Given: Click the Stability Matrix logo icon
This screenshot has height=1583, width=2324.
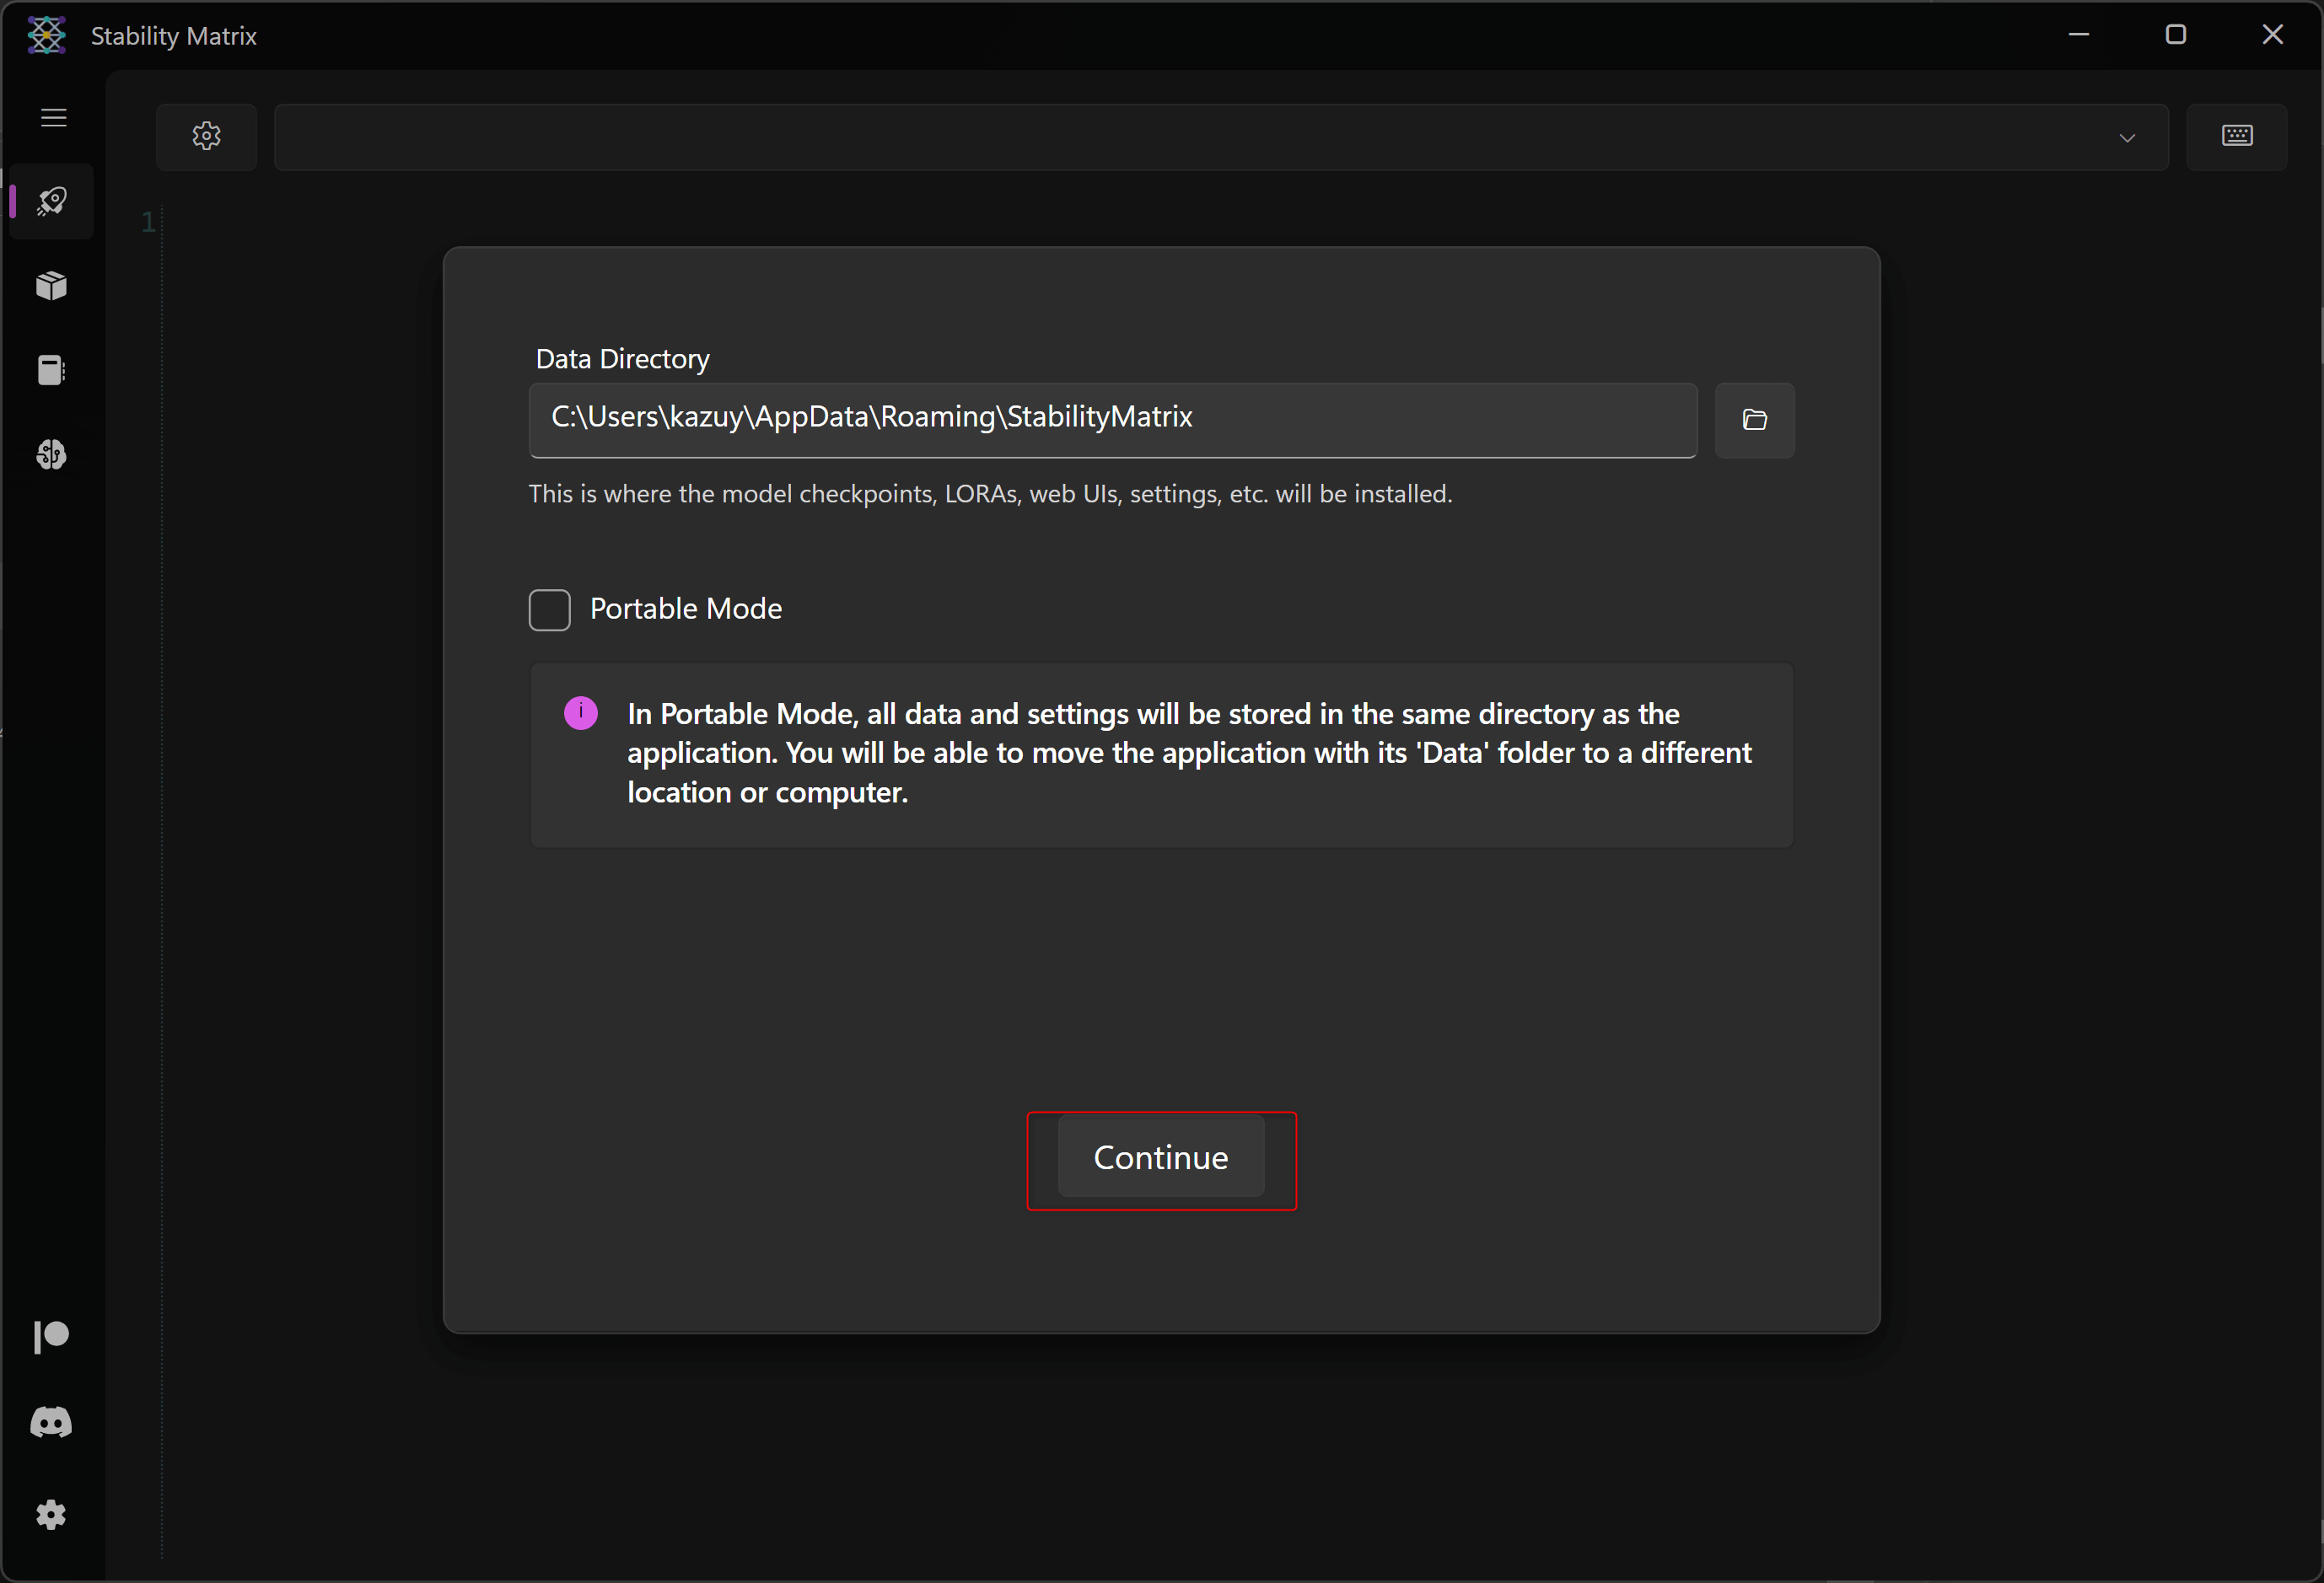Looking at the screenshot, I should [46, 35].
